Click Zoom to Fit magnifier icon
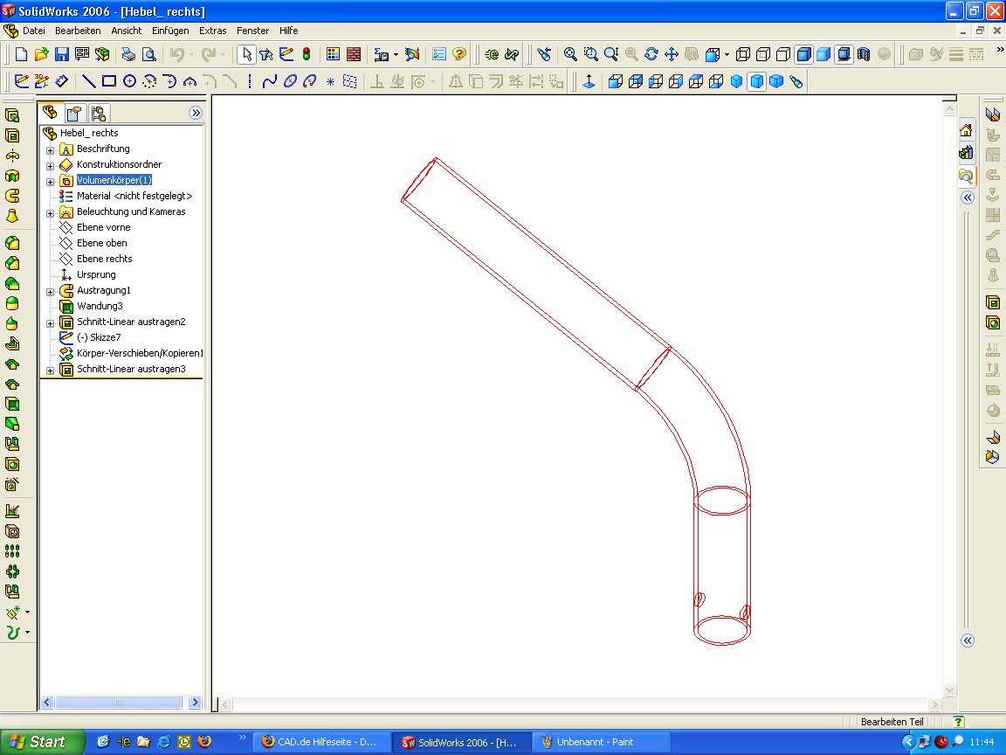The height and width of the screenshot is (755, 1006). point(569,54)
